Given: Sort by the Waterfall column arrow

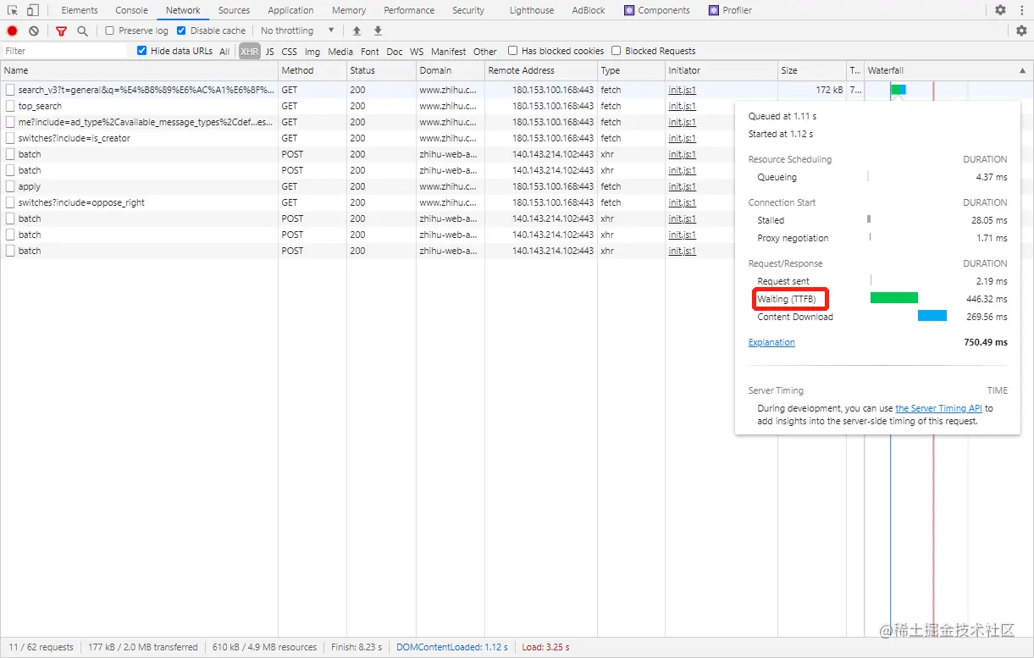Looking at the screenshot, I should pos(1023,71).
